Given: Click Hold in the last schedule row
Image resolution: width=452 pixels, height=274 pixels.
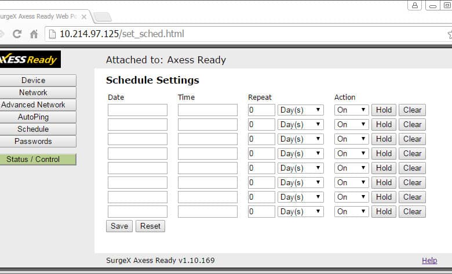Looking at the screenshot, I should (384, 212).
